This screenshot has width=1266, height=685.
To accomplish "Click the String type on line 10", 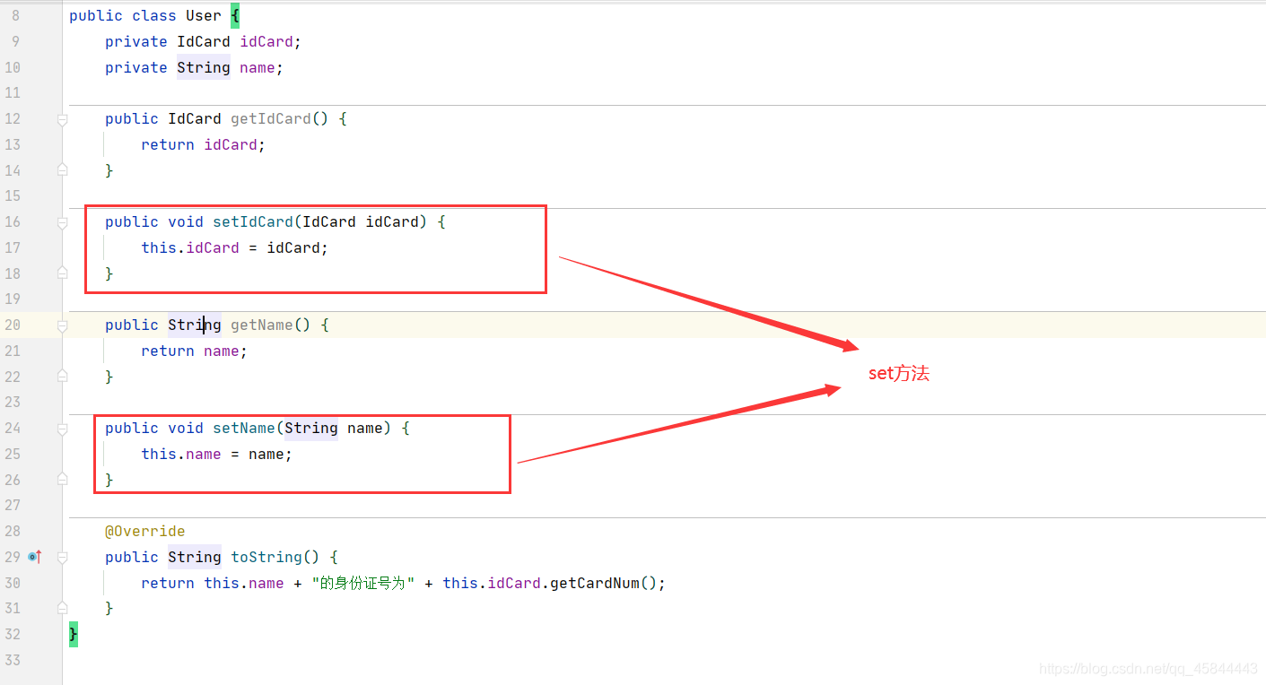I will click(x=204, y=68).
